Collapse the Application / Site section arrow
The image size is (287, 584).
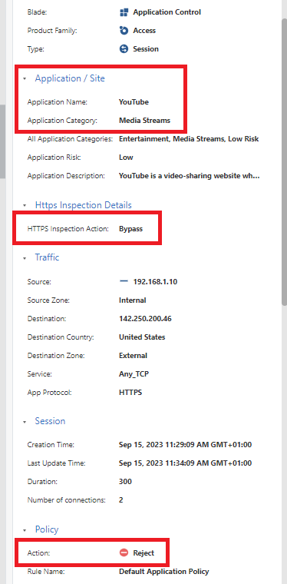(25, 79)
